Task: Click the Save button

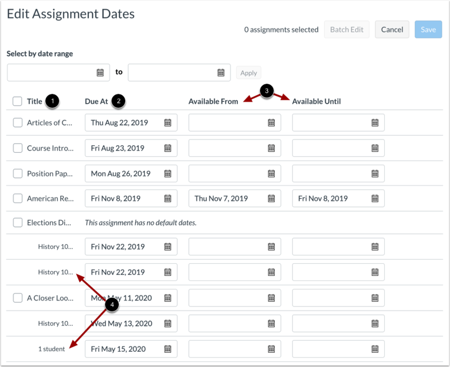Action: pos(428,29)
